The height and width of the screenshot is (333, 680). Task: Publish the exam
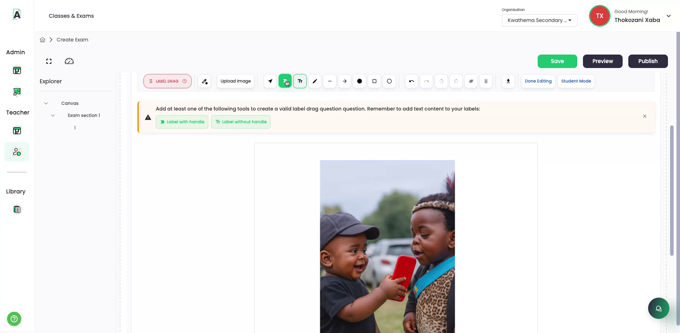[648, 61]
